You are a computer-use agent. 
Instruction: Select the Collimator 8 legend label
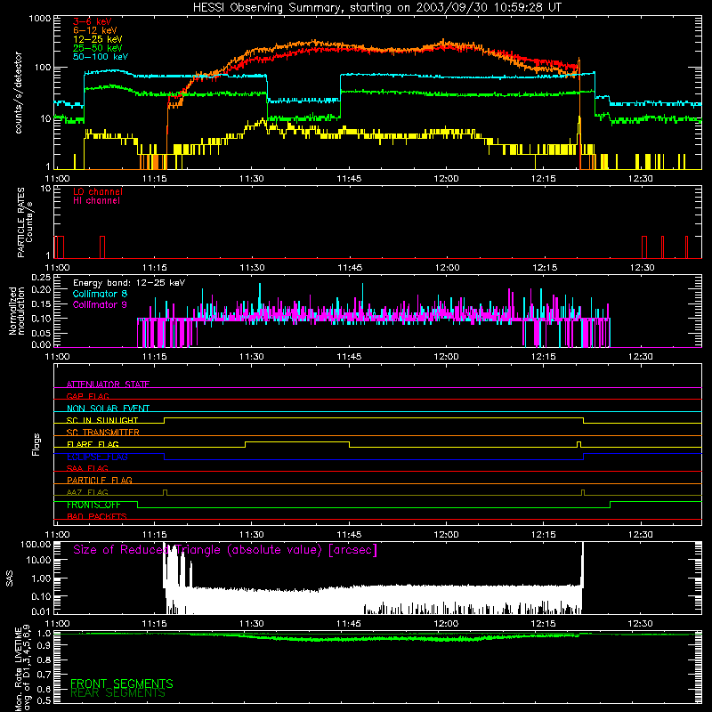pyautogui.click(x=100, y=294)
